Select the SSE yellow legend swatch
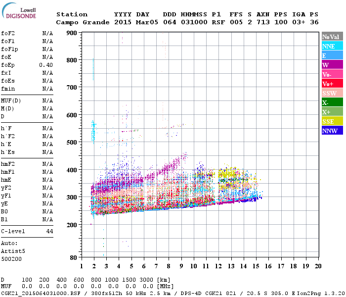This screenshot has height=297, width=346. tap(332, 121)
